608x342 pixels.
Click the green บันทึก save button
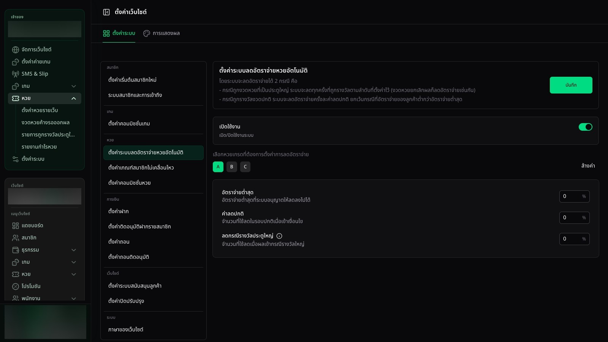pyautogui.click(x=571, y=85)
